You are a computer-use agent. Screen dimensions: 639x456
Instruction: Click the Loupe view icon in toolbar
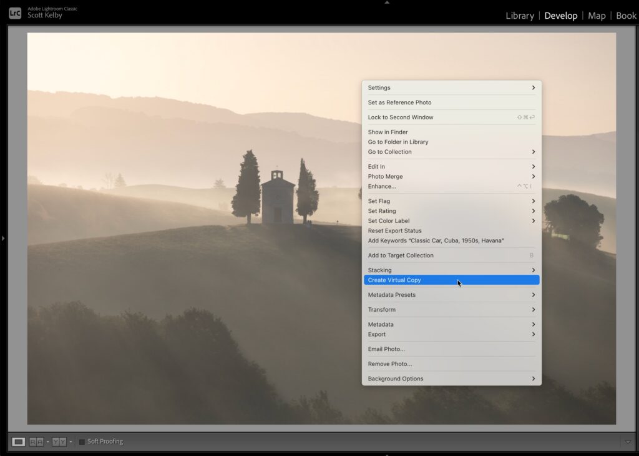pyautogui.click(x=19, y=442)
